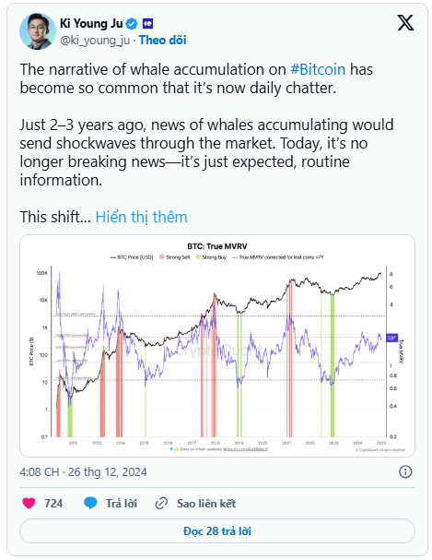Click the Trả lời reply label
Screen dimensions: 432x560
[122, 503]
